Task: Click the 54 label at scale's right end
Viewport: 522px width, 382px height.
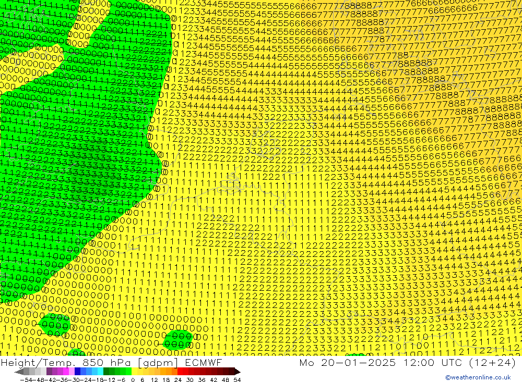Action: tap(237, 380)
